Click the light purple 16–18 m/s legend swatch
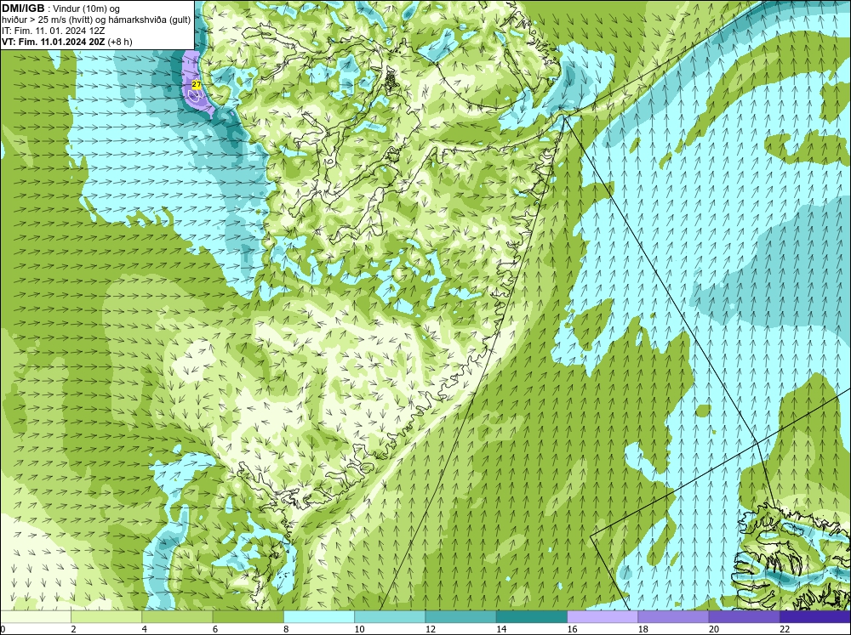Screen dimensions: 851x635 [603, 616]
